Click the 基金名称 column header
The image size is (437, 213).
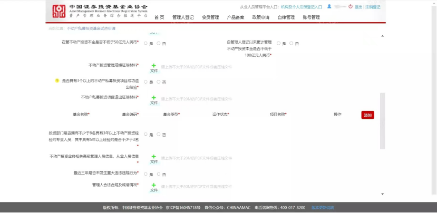(x=81, y=114)
